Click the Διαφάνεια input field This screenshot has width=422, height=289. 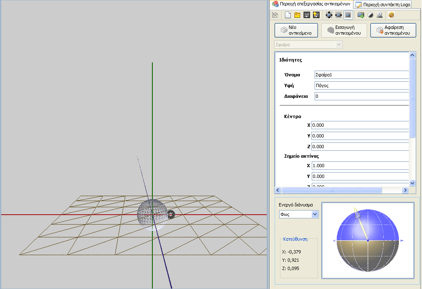point(362,96)
